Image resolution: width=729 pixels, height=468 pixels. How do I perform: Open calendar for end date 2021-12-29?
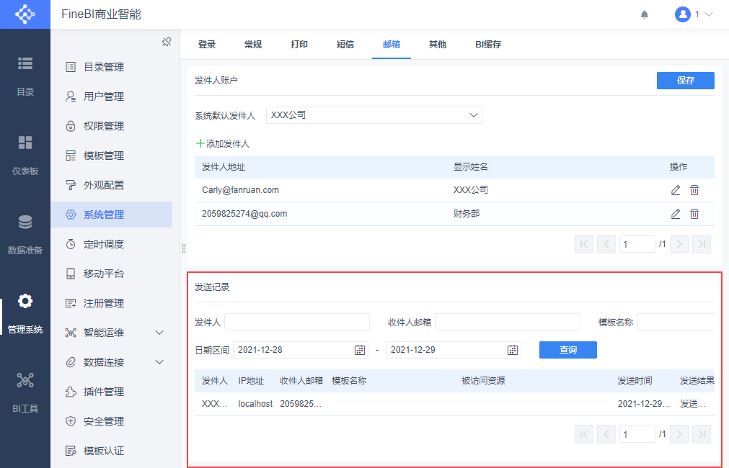click(513, 350)
